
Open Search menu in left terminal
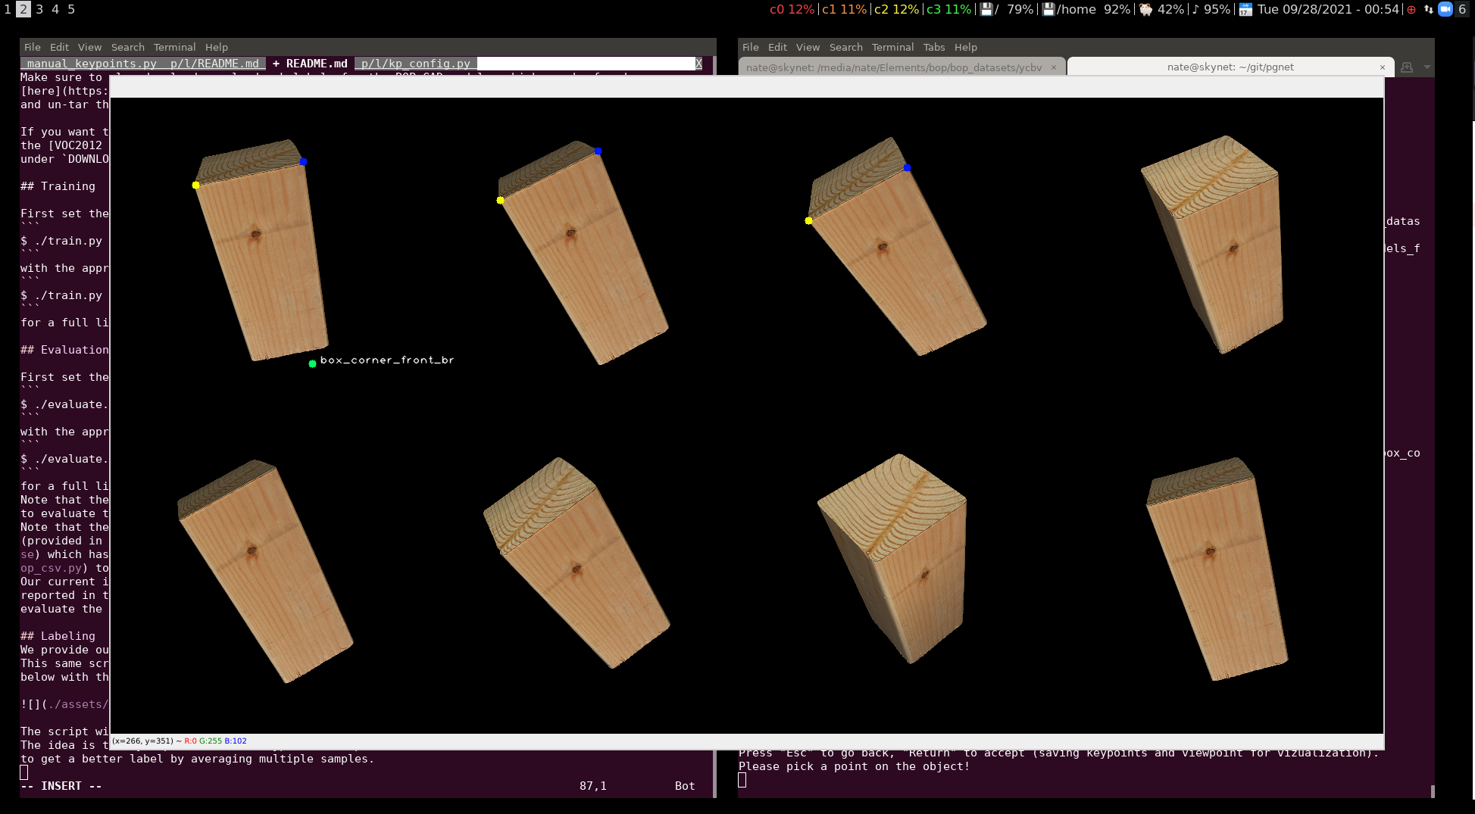[x=127, y=47]
